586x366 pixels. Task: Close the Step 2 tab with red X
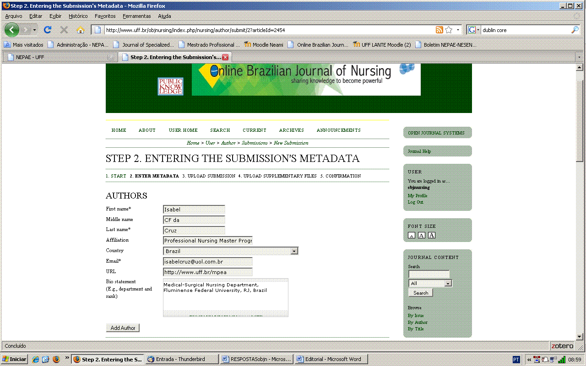[225, 57]
